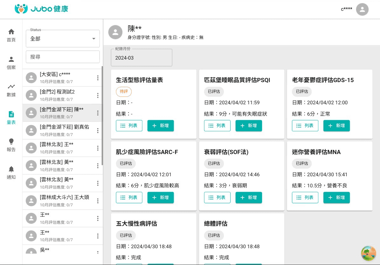This screenshot has height=265, width=380.
Task: Open the user account avatar at top right
Action: coord(362,10)
